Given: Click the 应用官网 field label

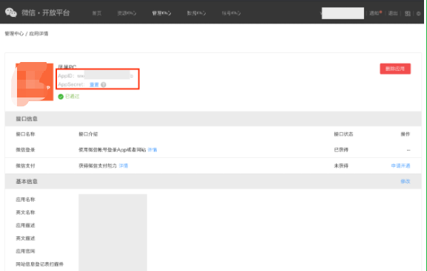Looking at the screenshot, I should (25, 251).
